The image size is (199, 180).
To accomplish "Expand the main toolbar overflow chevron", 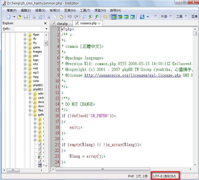I will pyautogui.click(x=155, y=16).
